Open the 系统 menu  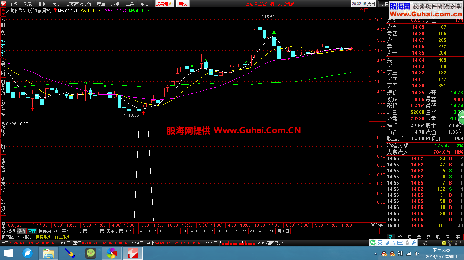(13, 4)
